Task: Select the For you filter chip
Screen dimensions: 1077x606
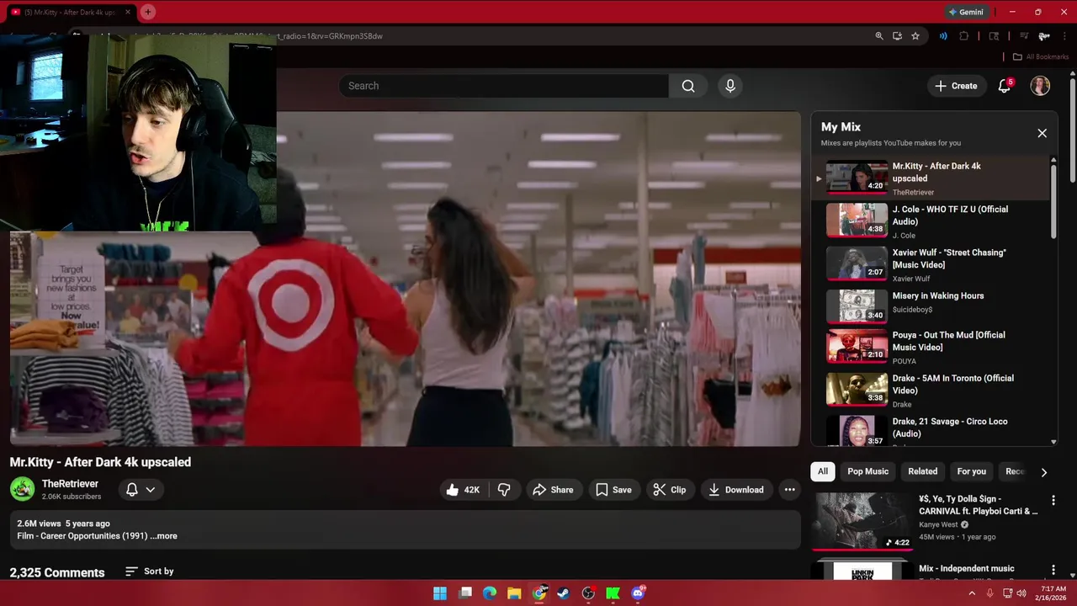Action: click(x=971, y=471)
